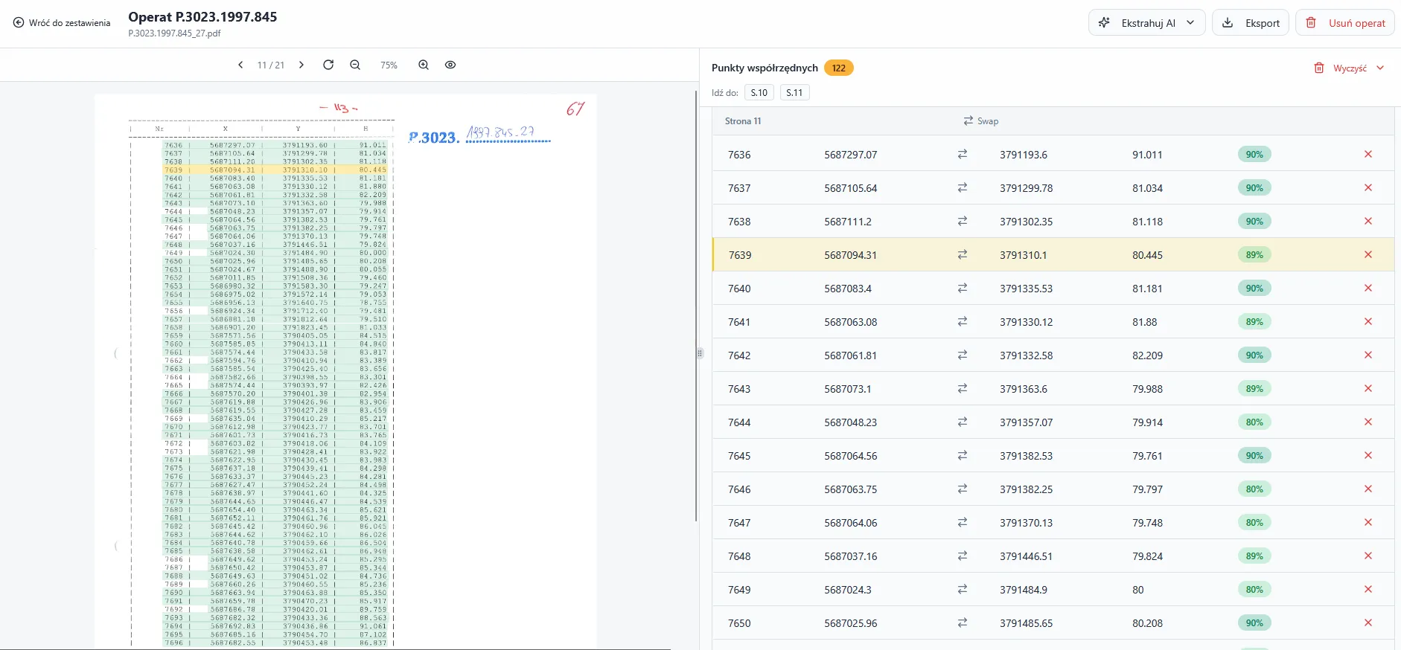The width and height of the screenshot is (1401, 650).
Task: Go to next PDF page
Action: [301, 65]
